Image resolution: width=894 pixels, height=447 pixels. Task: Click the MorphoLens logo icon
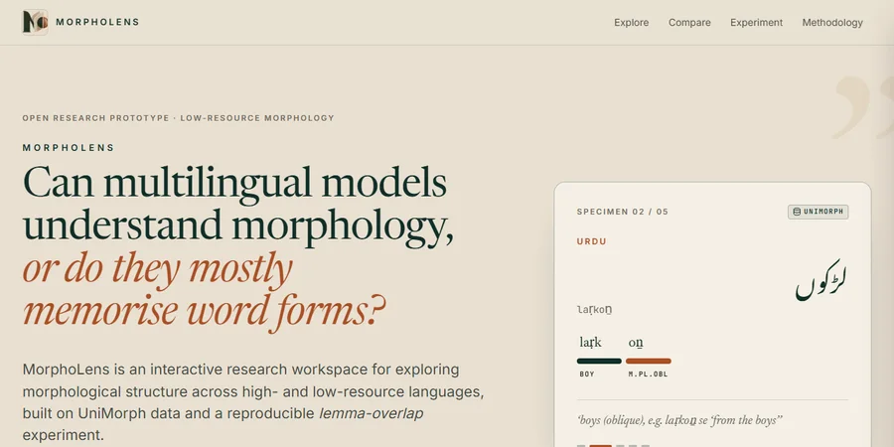(x=35, y=22)
